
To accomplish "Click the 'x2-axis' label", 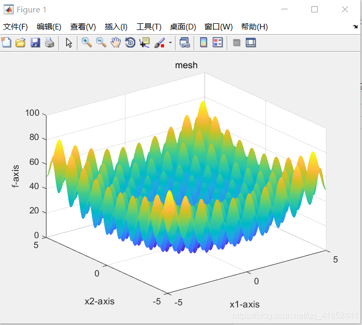I will click(100, 301).
